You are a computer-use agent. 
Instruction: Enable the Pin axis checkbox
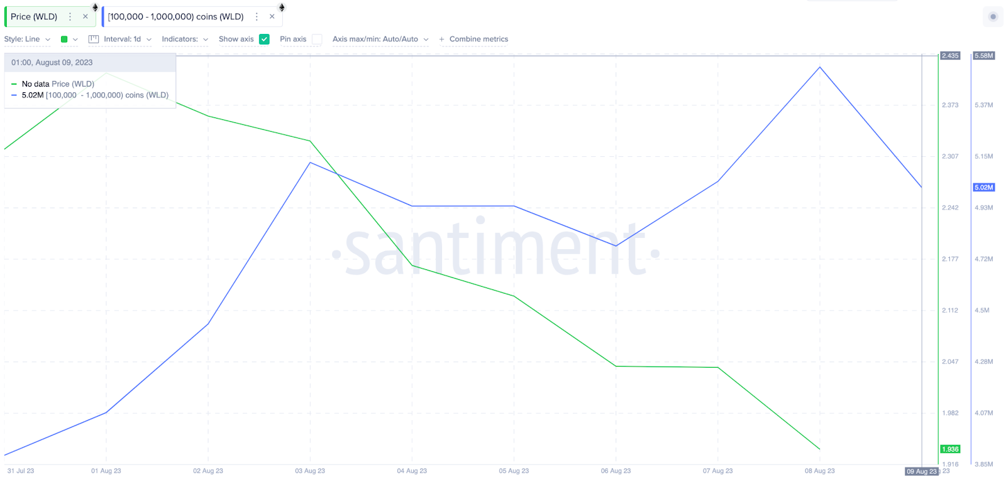click(x=317, y=39)
